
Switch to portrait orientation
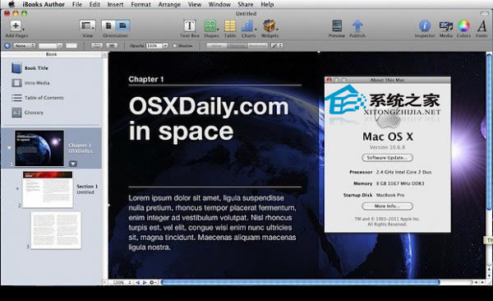tap(108, 25)
